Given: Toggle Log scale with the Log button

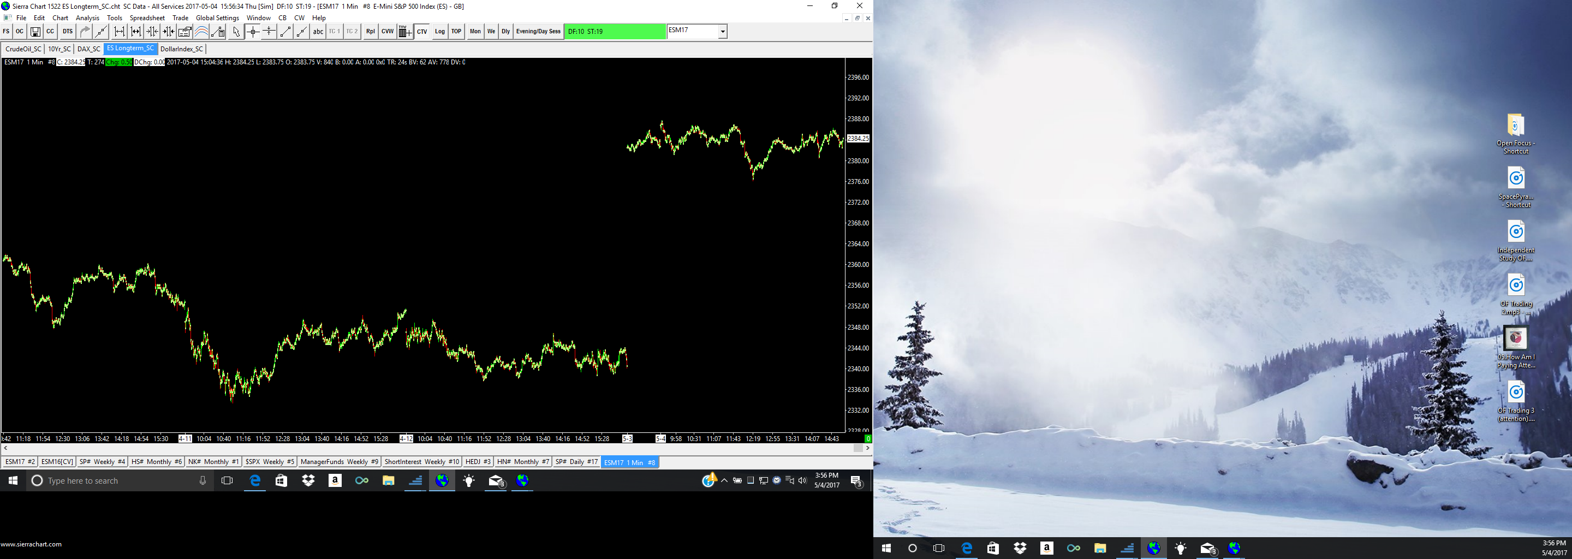Looking at the screenshot, I should [439, 32].
